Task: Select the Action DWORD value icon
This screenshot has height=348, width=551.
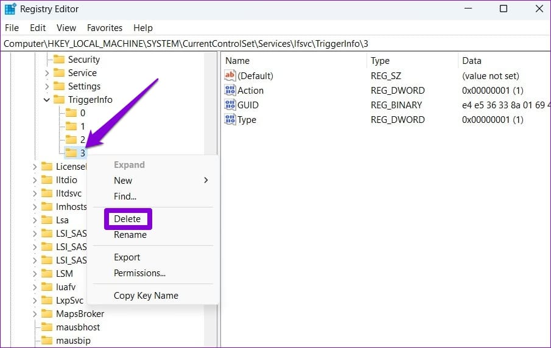Action: tap(230, 90)
